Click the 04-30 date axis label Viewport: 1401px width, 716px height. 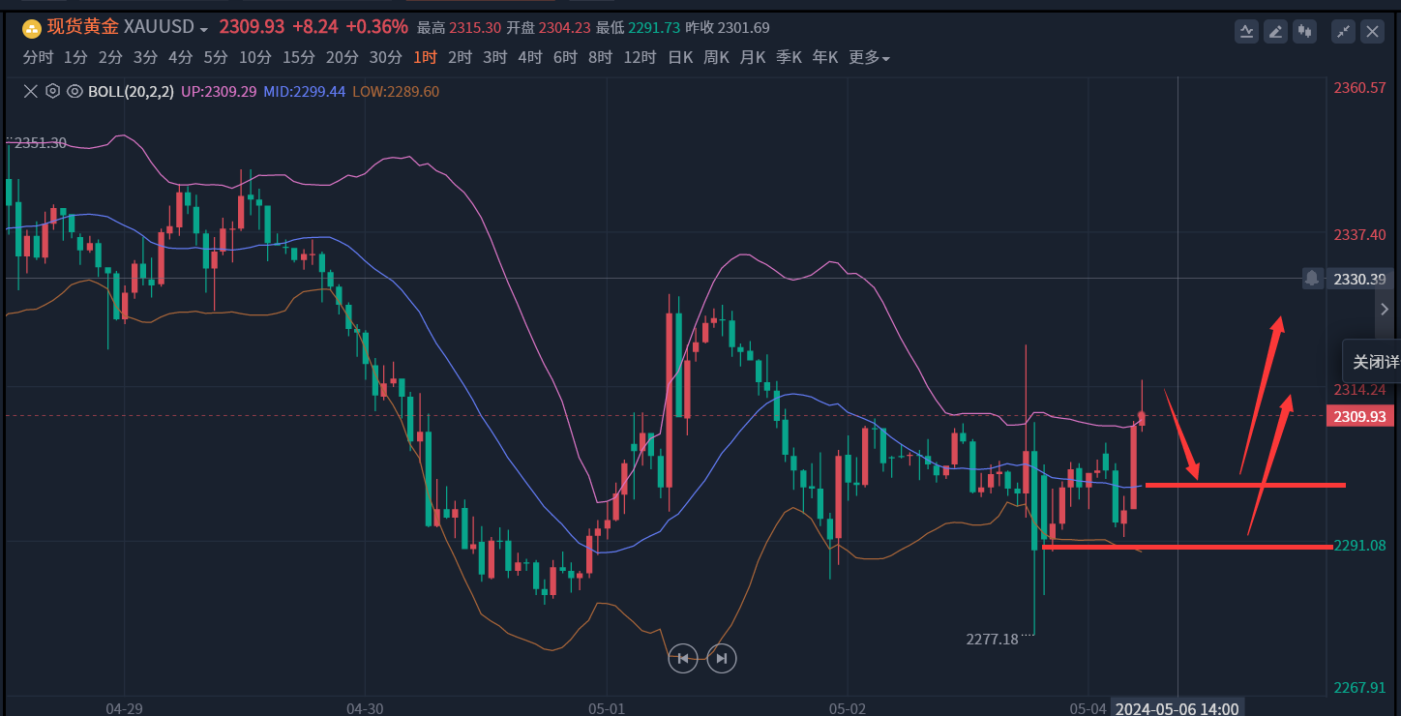[x=365, y=708]
